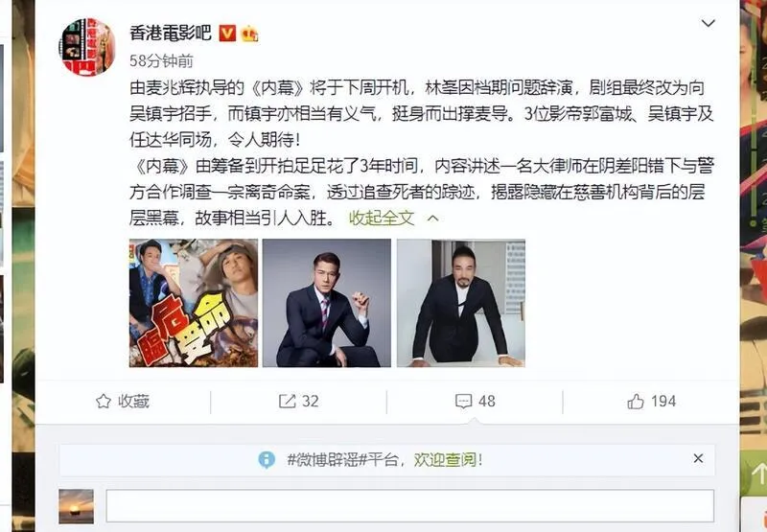767x532 pixels.
Task: Click the orange V verified badge
Action: click(x=227, y=34)
